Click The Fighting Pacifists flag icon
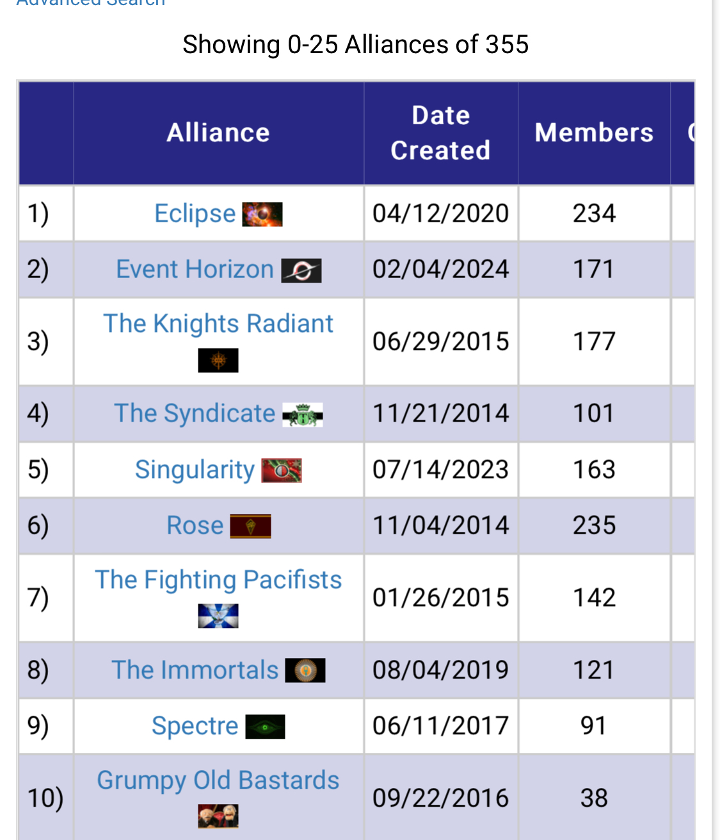The height and width of the screenshot is (840, 720). click(x=218, y=616)
